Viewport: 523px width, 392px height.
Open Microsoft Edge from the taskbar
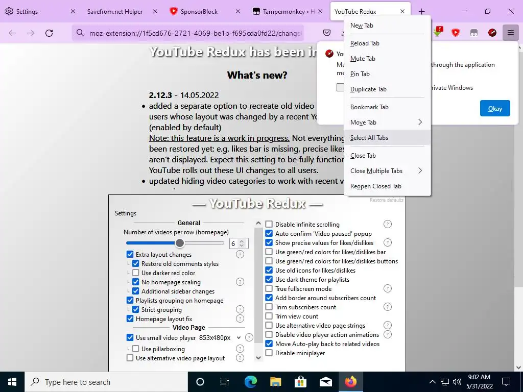tap(250, 382)
